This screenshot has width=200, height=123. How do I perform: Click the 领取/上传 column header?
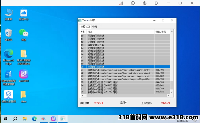click(162, 32)
